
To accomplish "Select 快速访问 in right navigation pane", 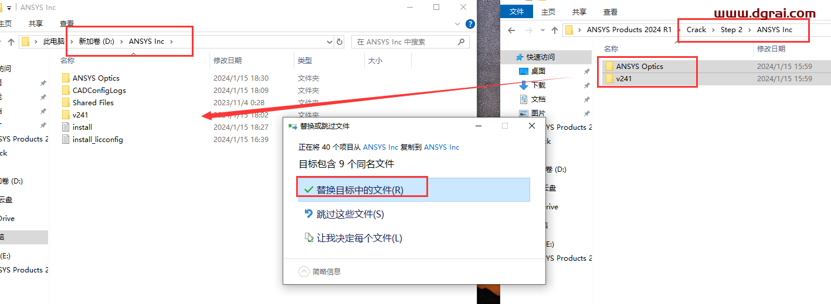I will 540,57.
